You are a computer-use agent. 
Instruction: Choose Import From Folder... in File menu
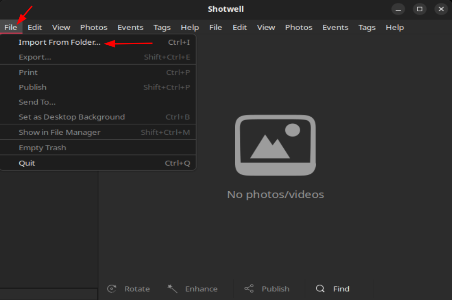point(98,42)
